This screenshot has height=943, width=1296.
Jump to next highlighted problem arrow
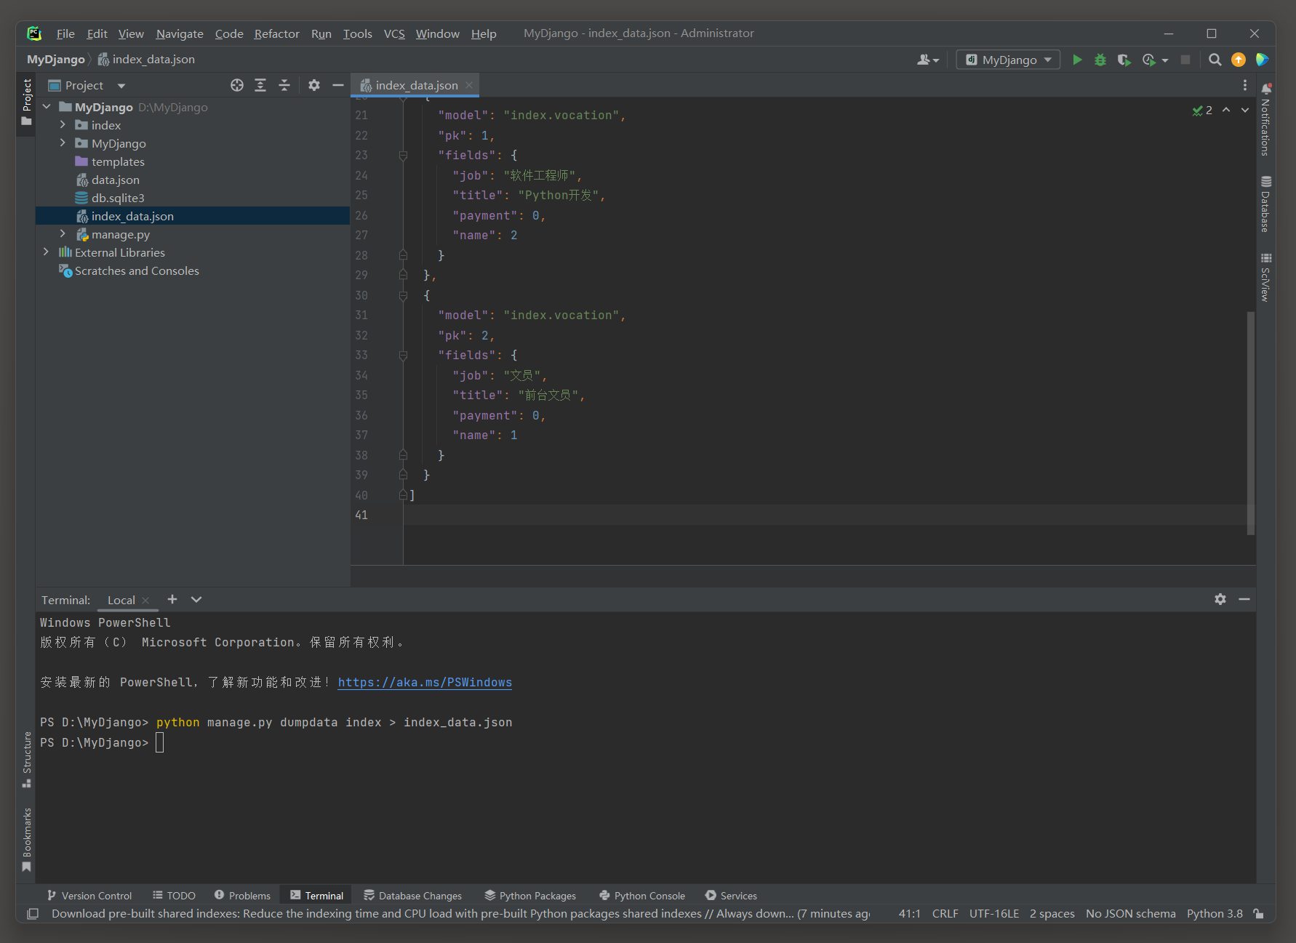pyautogui.click(x=1245, y=110)
